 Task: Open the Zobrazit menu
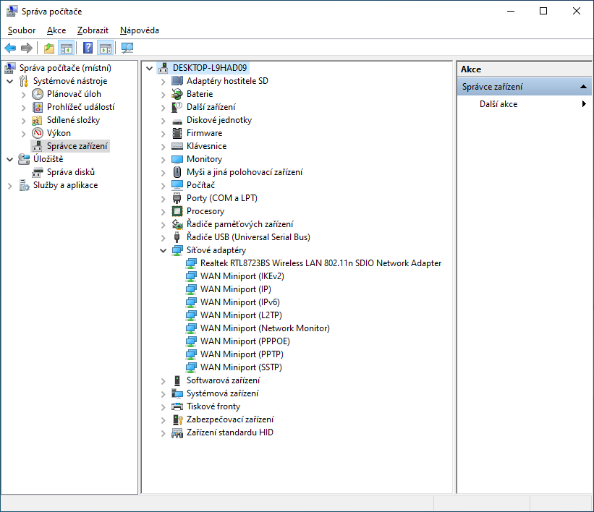click(x=93, y=30)
